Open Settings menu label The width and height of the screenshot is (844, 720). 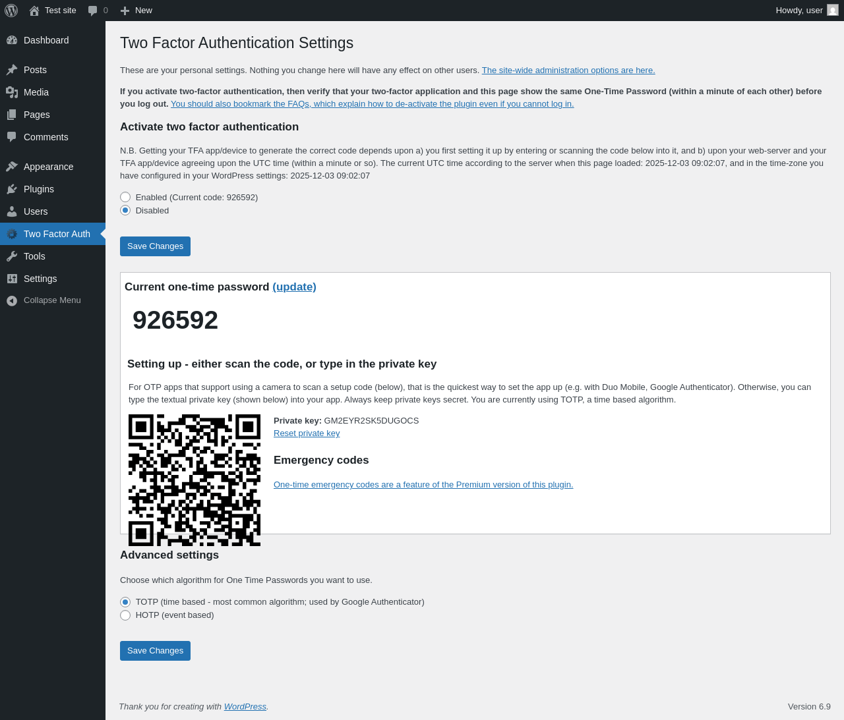(x=40, y=279)
